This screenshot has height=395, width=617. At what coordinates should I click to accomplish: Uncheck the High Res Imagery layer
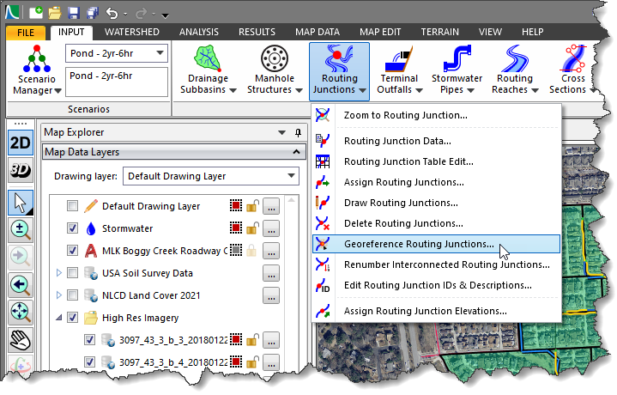73,317
